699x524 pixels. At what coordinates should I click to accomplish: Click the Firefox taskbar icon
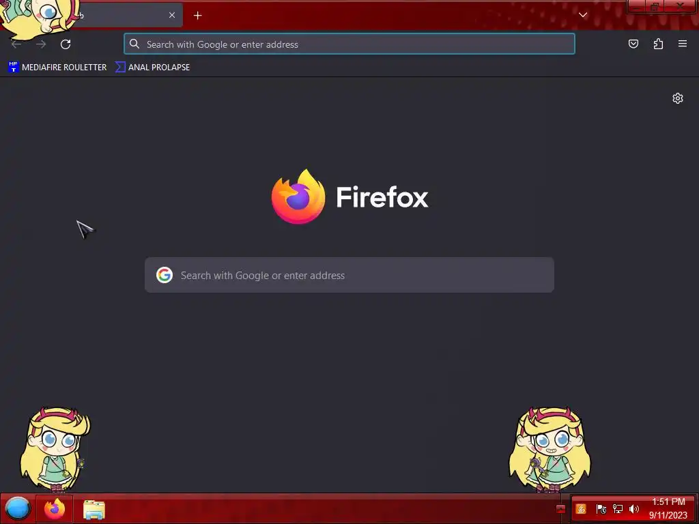55,509
